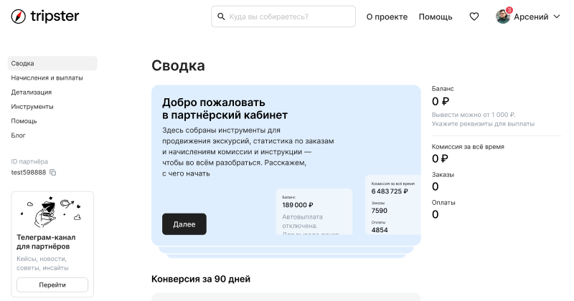This screenshot has height=301, width=574.
Task: Click the Укажите реквизиты для выплаты text
Action: [482, 124]
